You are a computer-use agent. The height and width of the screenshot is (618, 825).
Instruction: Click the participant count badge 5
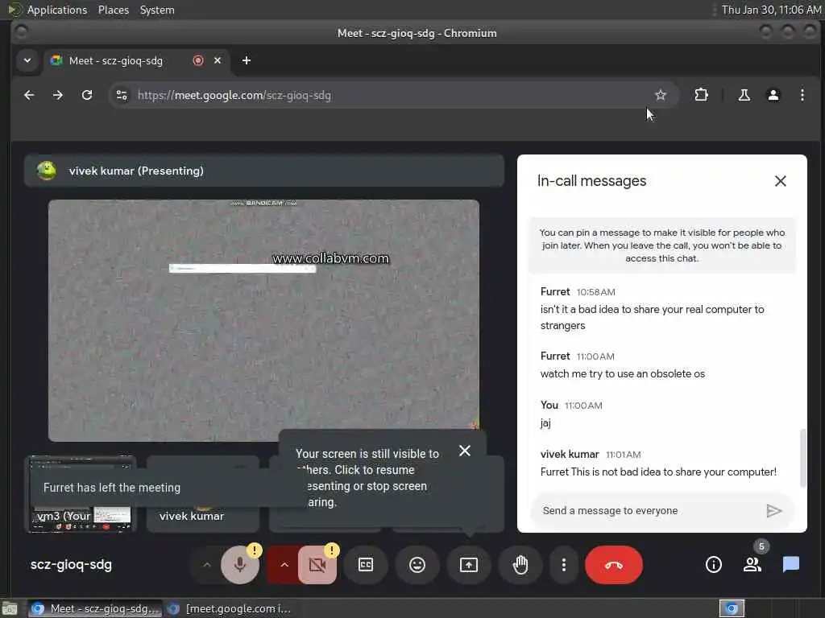click(x=761, y=546)
